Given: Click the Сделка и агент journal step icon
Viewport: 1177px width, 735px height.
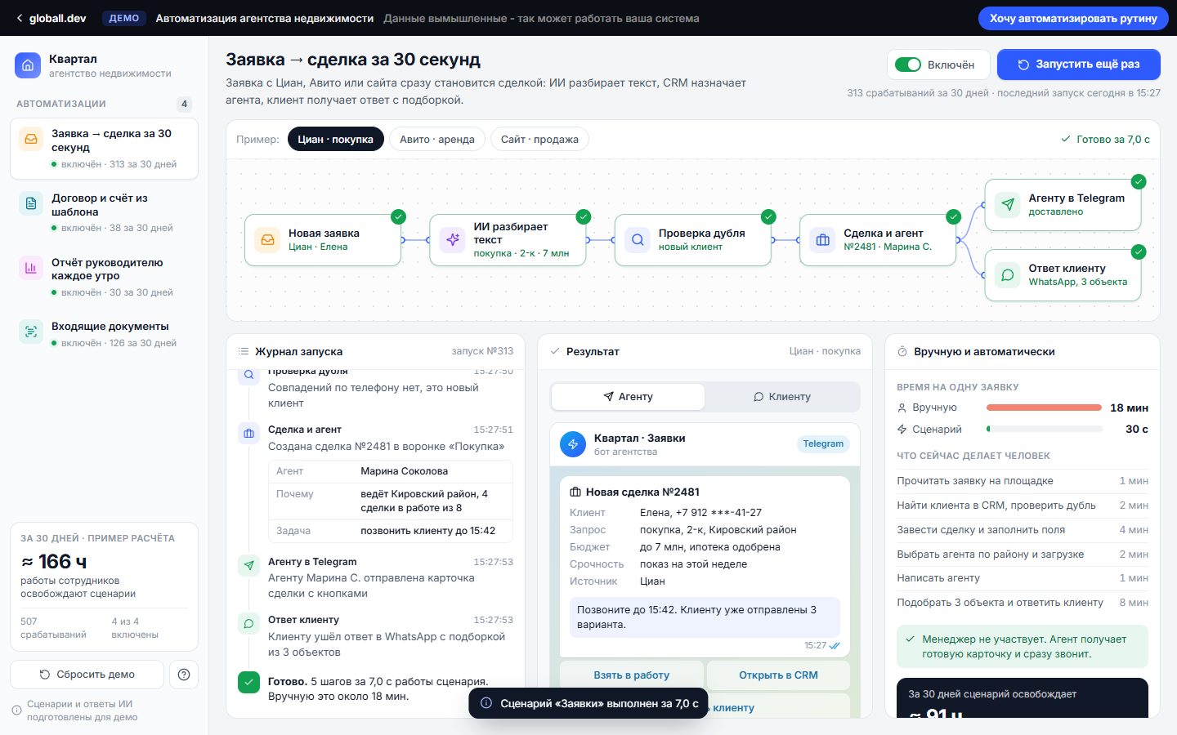Looking at the screenshot, I should pyautogui.click(x=248, y=434).
